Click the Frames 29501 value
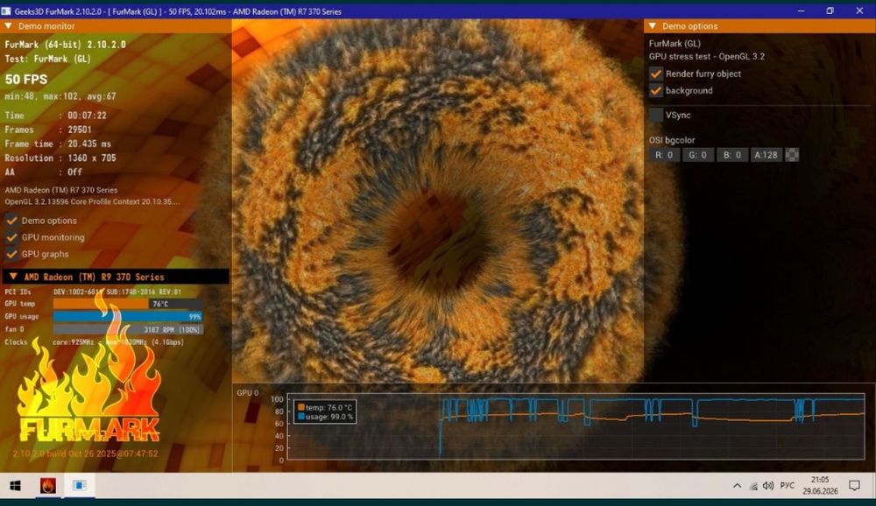This screenshot has height=506, width=876. 80,130
